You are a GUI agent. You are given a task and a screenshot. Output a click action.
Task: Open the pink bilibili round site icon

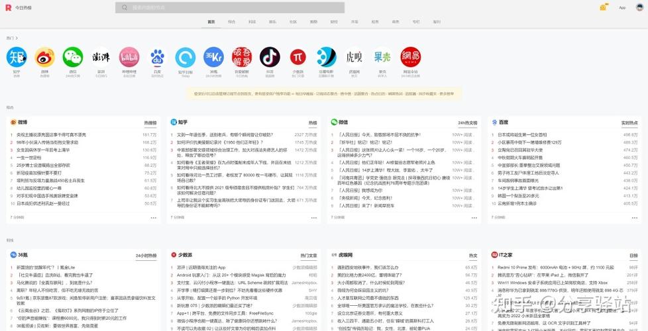(129, 57)
